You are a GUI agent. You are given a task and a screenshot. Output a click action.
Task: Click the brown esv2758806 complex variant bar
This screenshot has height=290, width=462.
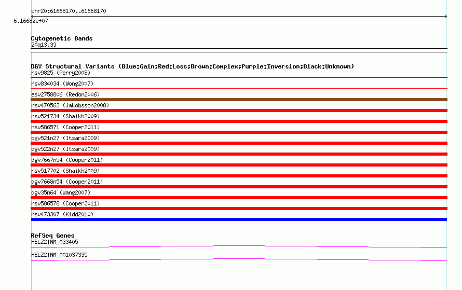pyautogui.click(x=239, y=100)
